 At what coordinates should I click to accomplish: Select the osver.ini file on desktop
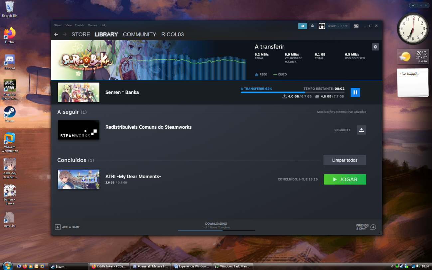10,219
